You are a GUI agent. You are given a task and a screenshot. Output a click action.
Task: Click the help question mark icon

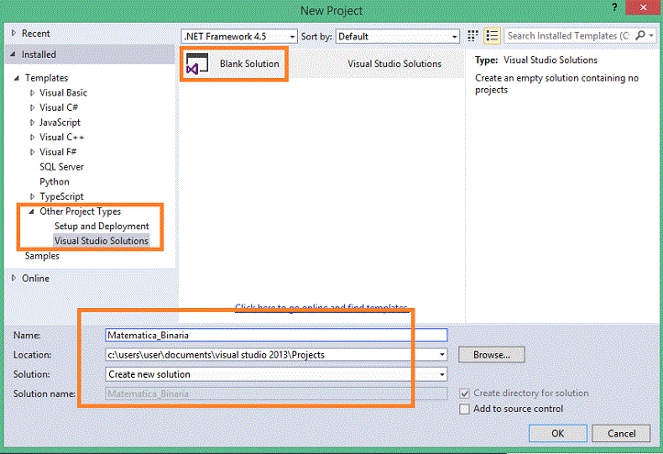tap(614, 7)
